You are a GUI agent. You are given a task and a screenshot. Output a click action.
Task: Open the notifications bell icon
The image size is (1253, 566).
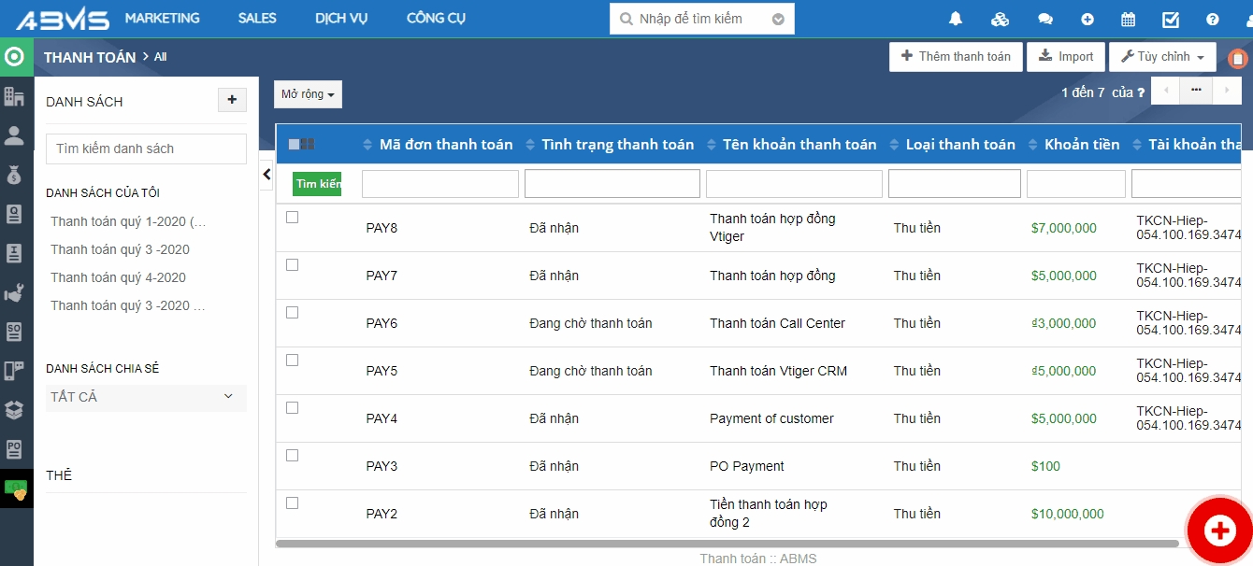coord(956,19)
